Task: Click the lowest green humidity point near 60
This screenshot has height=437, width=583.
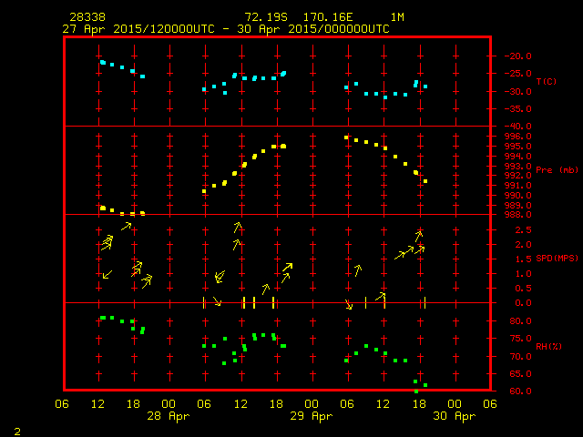Action: click(x=416, y=391)
